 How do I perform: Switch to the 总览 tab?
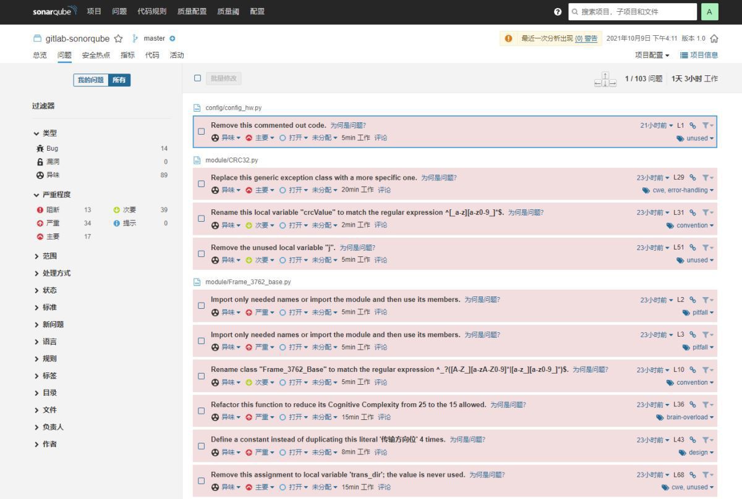[x=40, y=55]
